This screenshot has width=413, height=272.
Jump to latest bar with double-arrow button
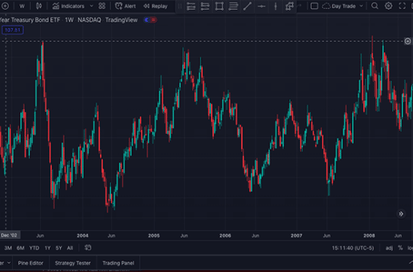point(401,213)
